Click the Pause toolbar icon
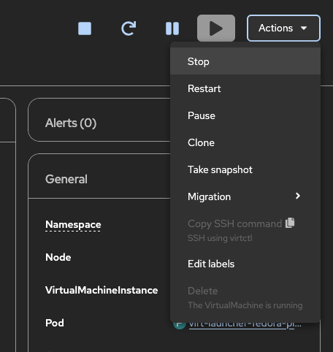This screenshot has width=333, height=352. click(172, 28)
